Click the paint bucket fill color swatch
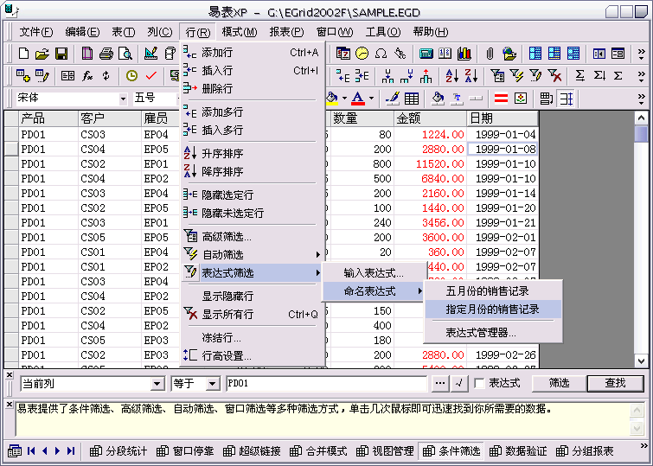This screenshot has height=466, width=653. pyautogui.click(x=332, y=99)
